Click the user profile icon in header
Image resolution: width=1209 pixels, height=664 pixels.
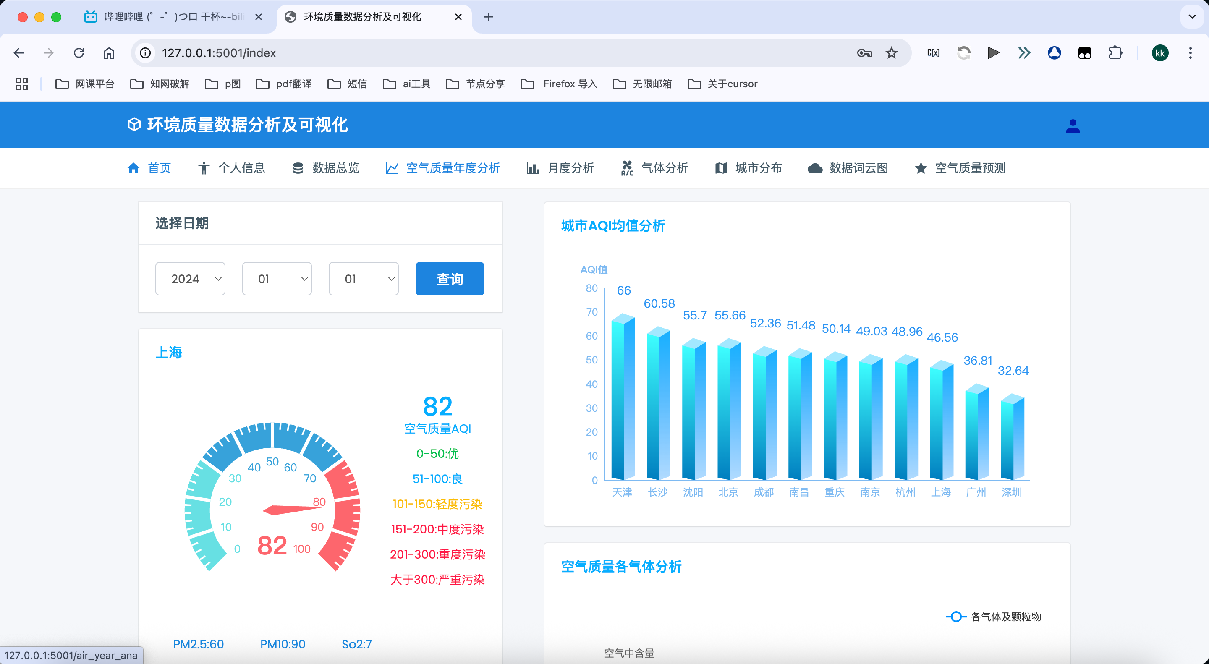pos(1073,126)
